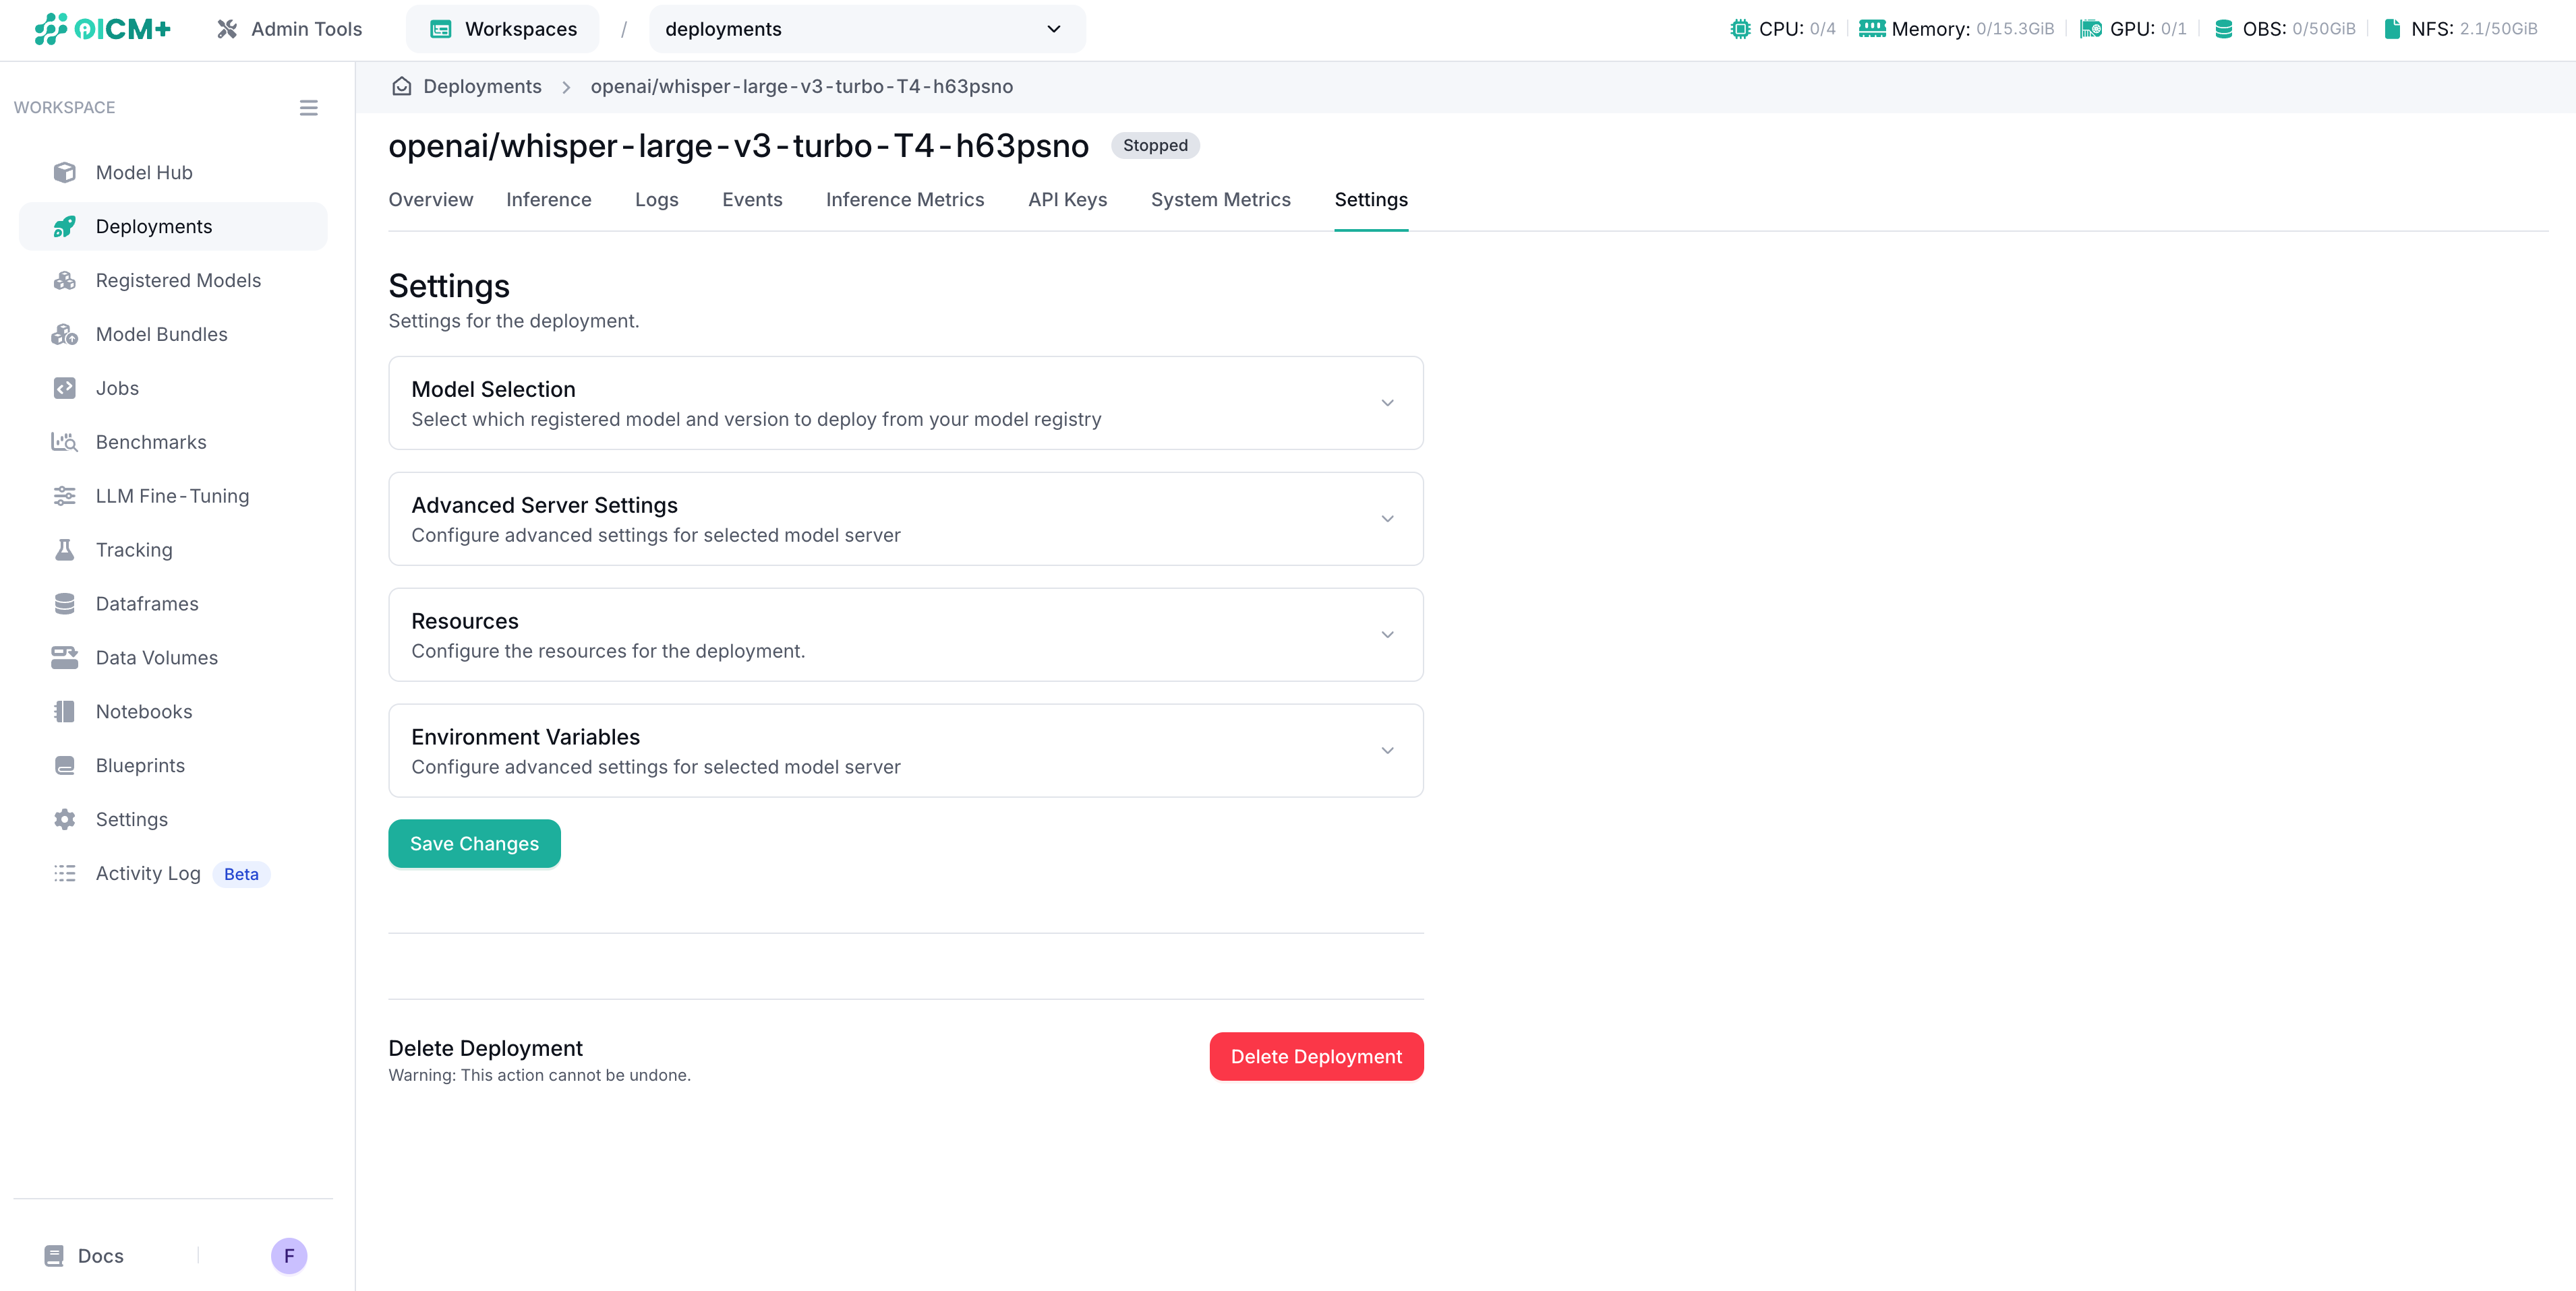This screenshot has height=1291, width=2576.
Task: Open Registered Models from sidebar
Action: [178, 280]
